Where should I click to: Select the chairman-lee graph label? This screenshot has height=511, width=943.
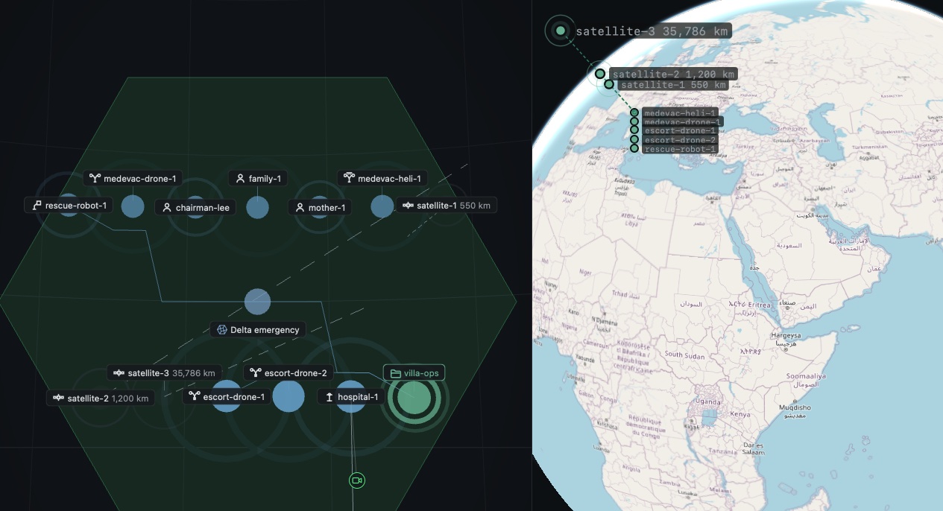(196, 208)
